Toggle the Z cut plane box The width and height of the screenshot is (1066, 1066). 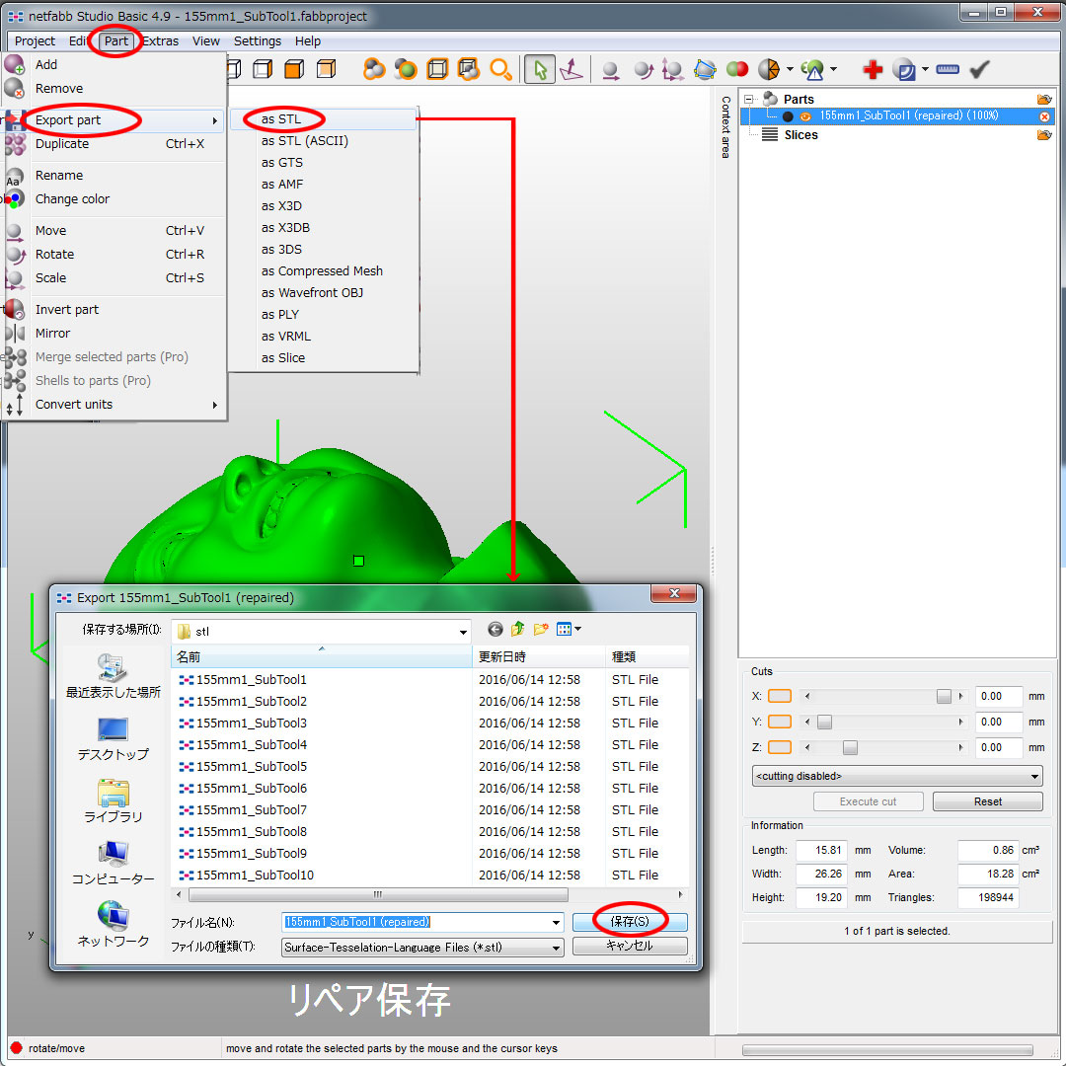pos(780,748)
